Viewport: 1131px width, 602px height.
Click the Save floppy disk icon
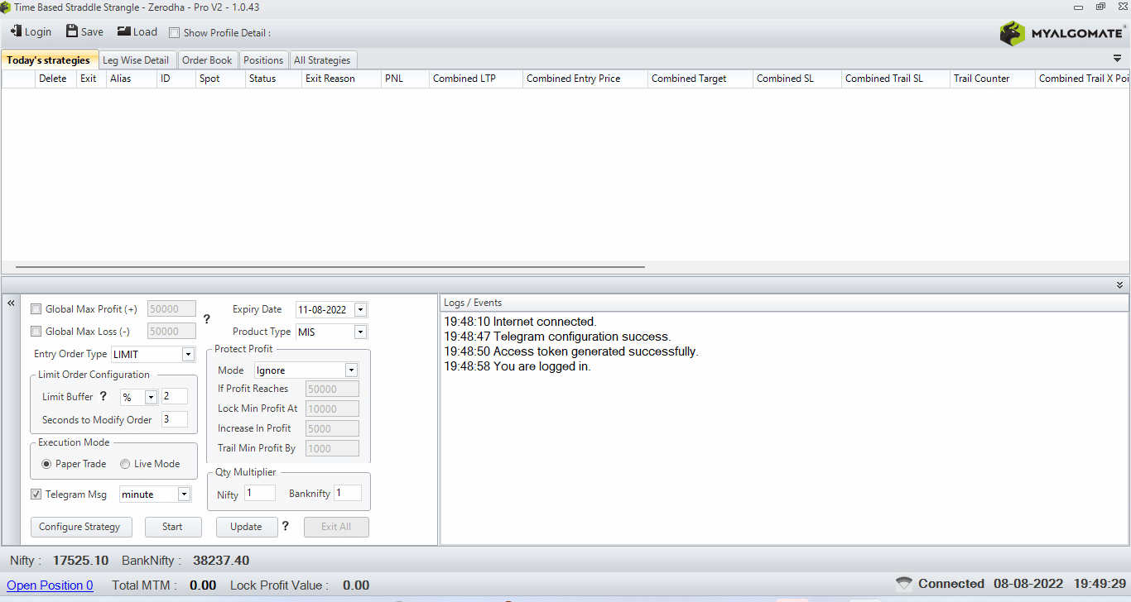[x=72, y=31]
